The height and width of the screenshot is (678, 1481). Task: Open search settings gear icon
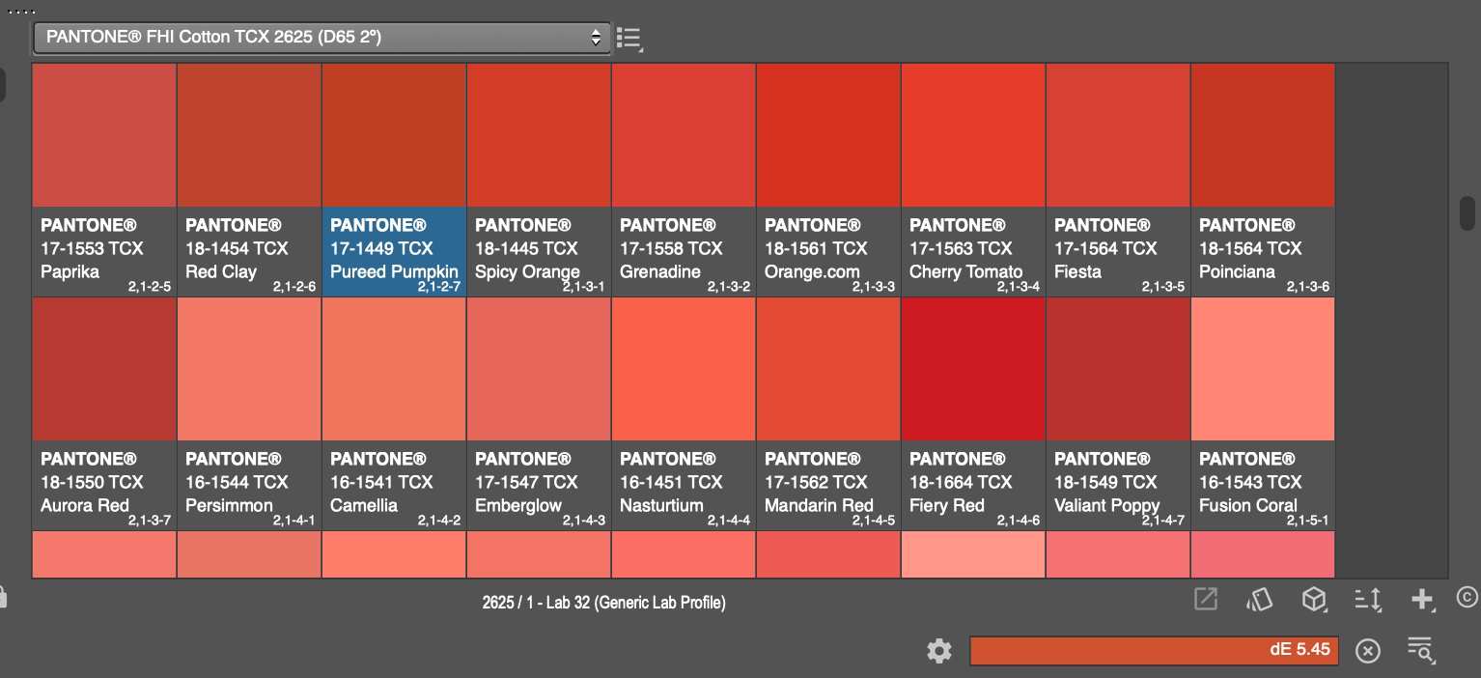point(939,651)
